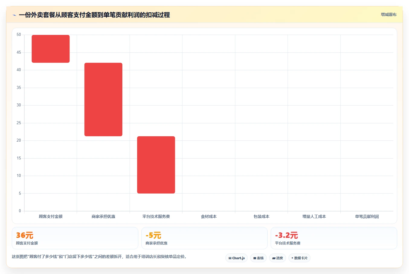
Task: Click the lightning icon before the chart title
Action: (14, 15)
